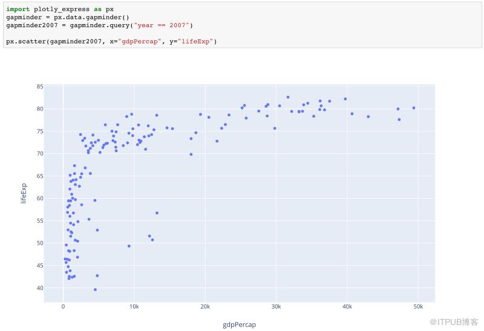Click the code cell input area
The width and height of the screenshot is (484, 331).
coord(243,25)
